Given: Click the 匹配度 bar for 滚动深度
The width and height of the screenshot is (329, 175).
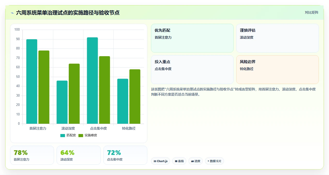Looking at the screenshot, I should (62, 102).
